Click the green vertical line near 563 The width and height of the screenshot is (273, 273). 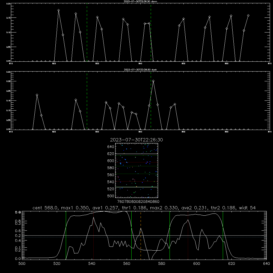(132, 235)
